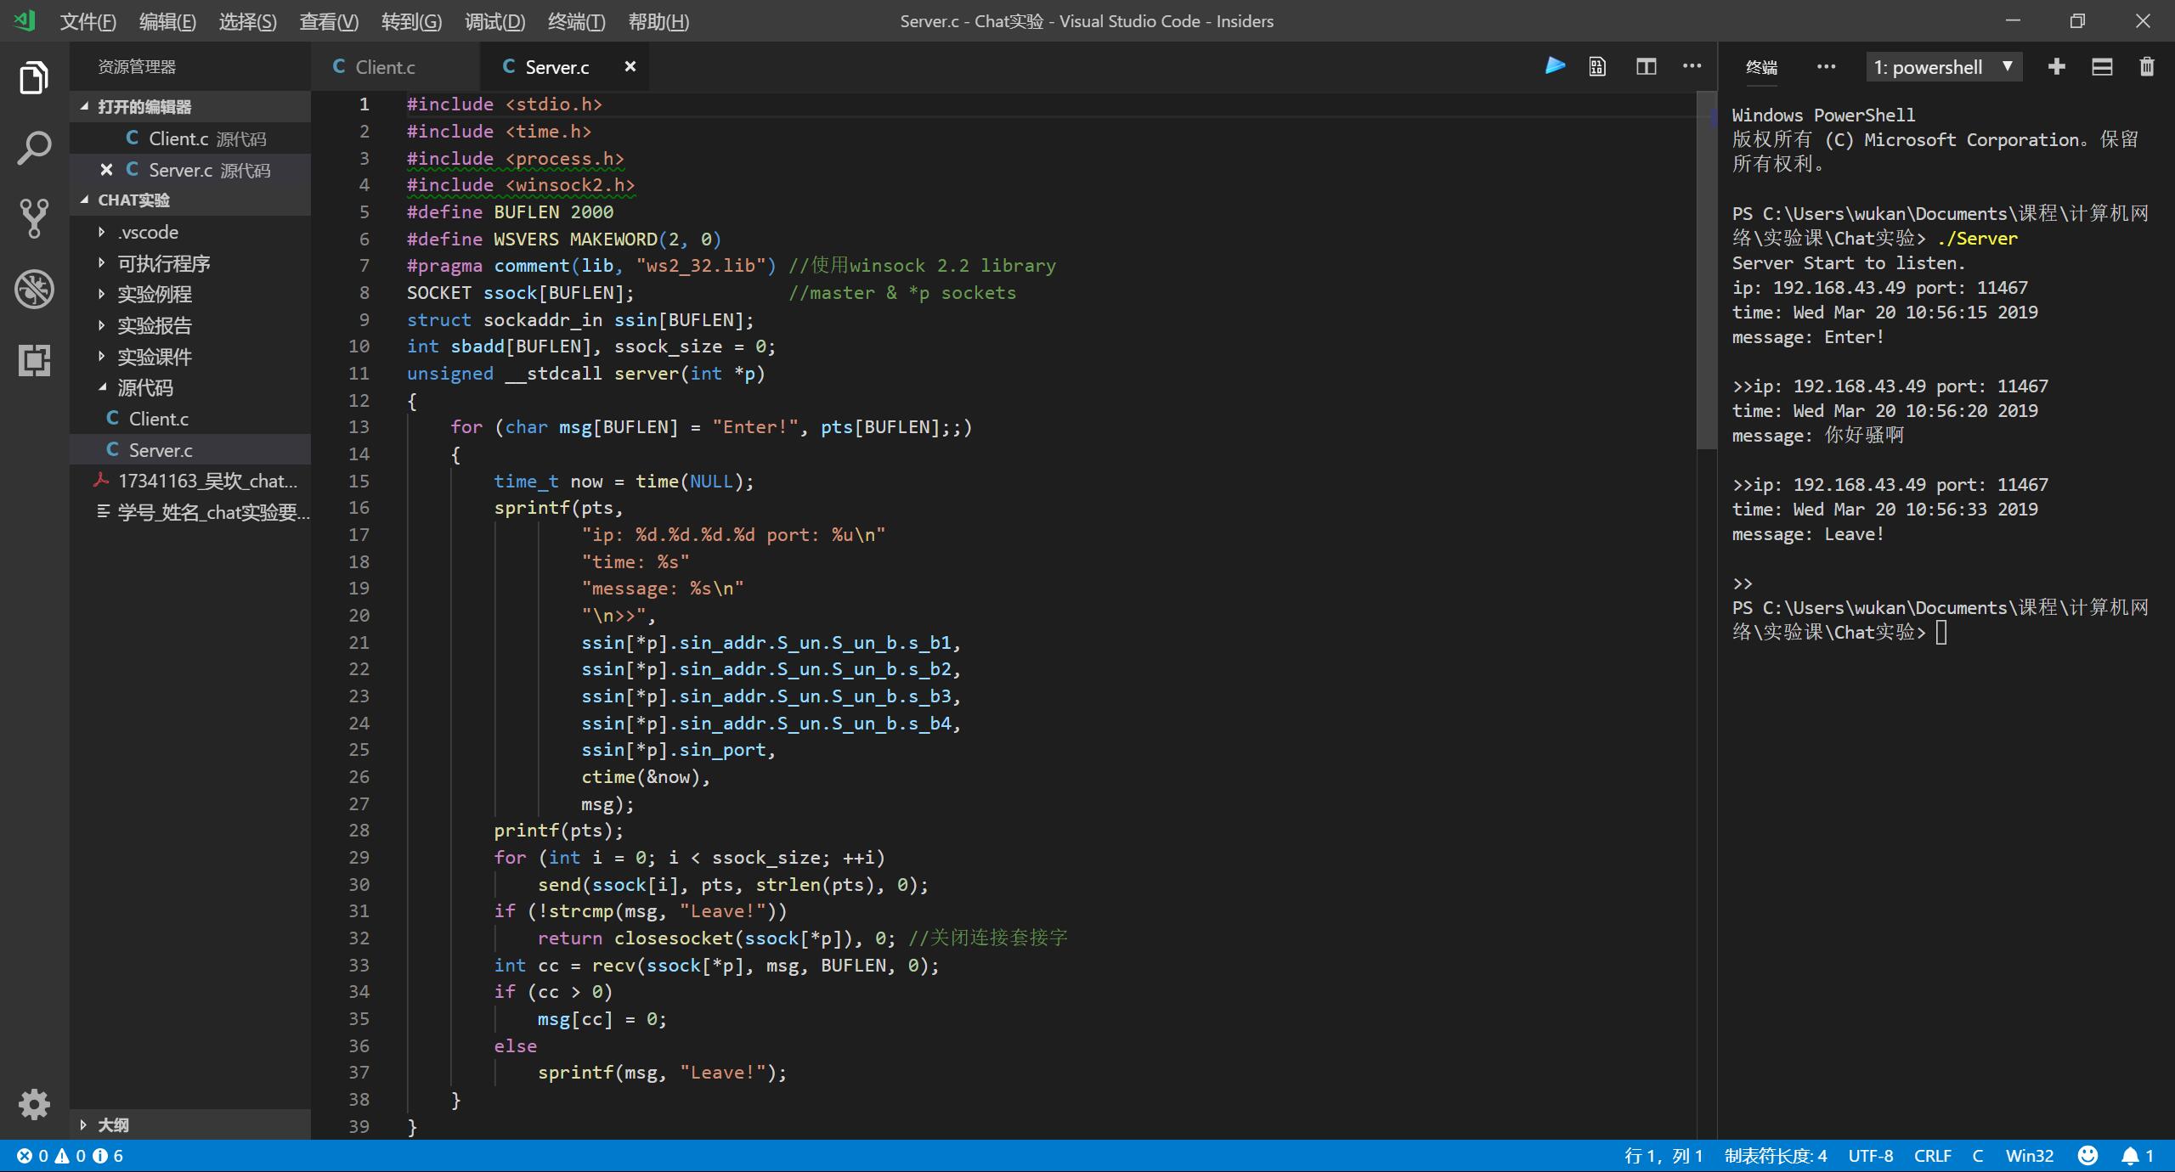Expand the 实验报告 folder
Screen dimensions: 2175x1172
154,325
